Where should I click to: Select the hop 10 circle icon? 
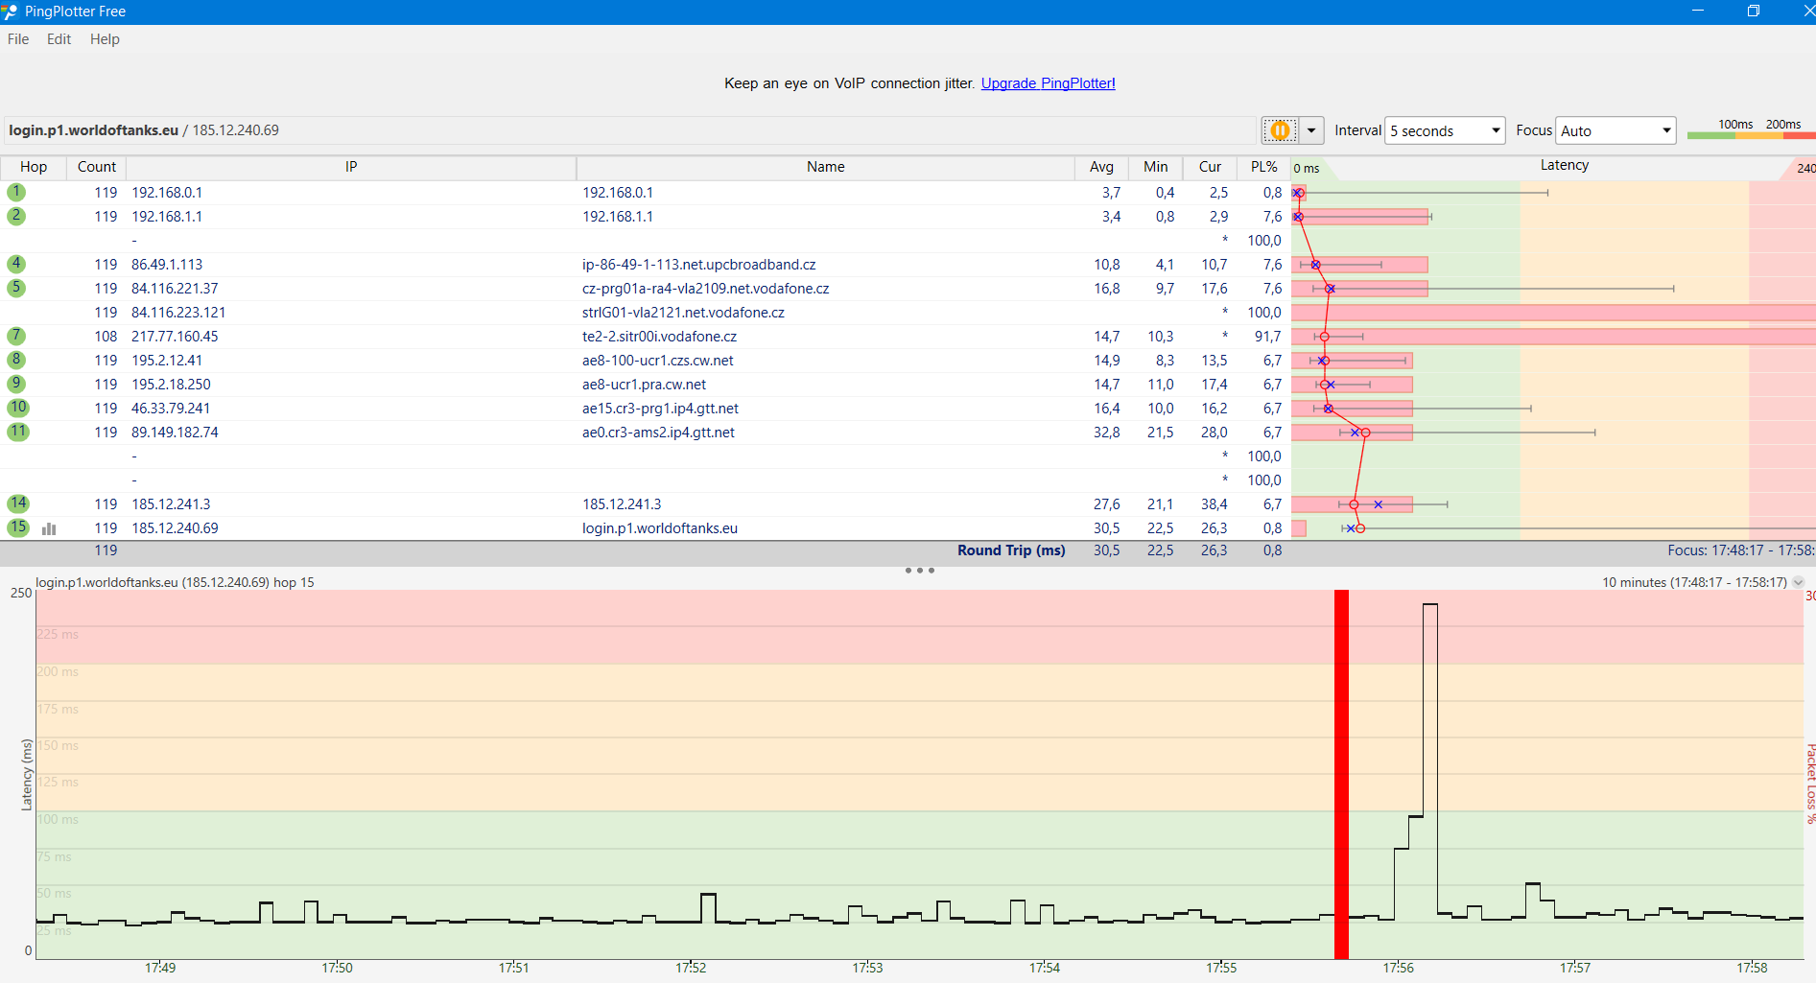[x=18, y=408]
